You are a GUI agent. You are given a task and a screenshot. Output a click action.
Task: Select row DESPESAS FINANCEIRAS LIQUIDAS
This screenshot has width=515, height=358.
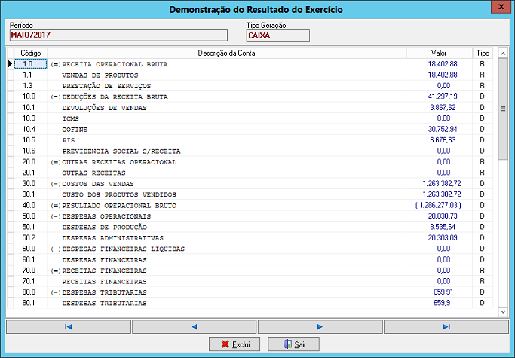pyautogui.click(x=250, y=249)
